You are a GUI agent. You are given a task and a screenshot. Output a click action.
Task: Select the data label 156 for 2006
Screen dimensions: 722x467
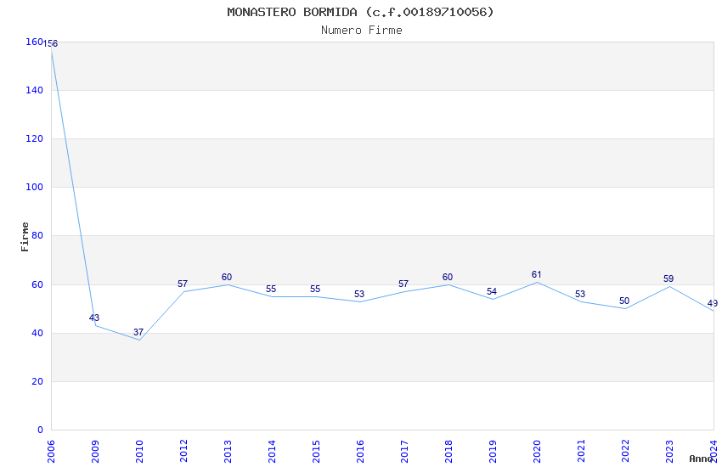coord(51,43)
